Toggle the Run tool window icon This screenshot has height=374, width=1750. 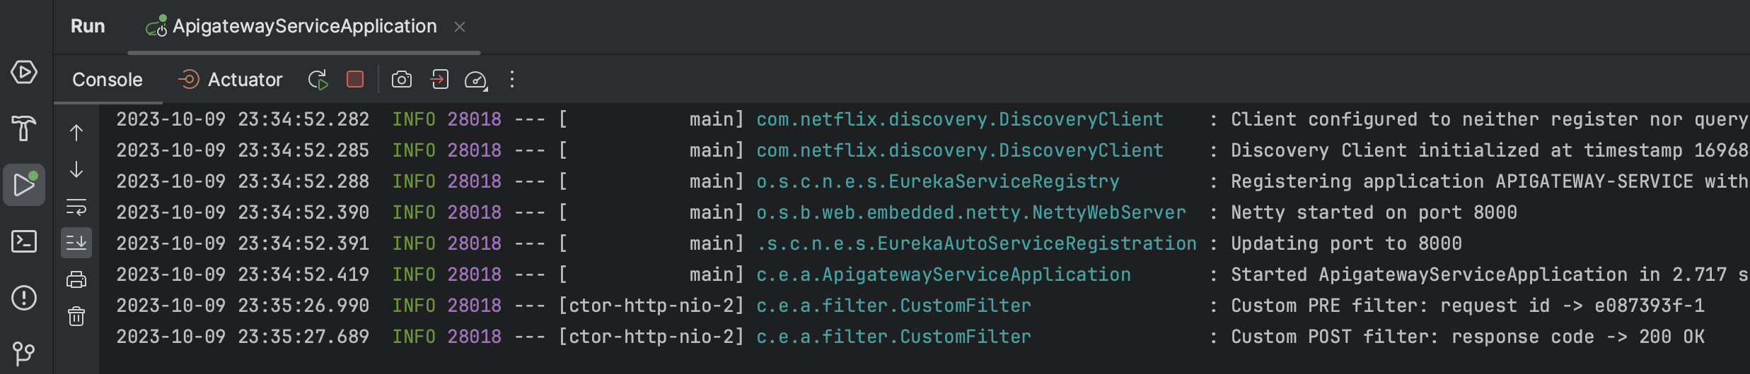tap(24, 185)
